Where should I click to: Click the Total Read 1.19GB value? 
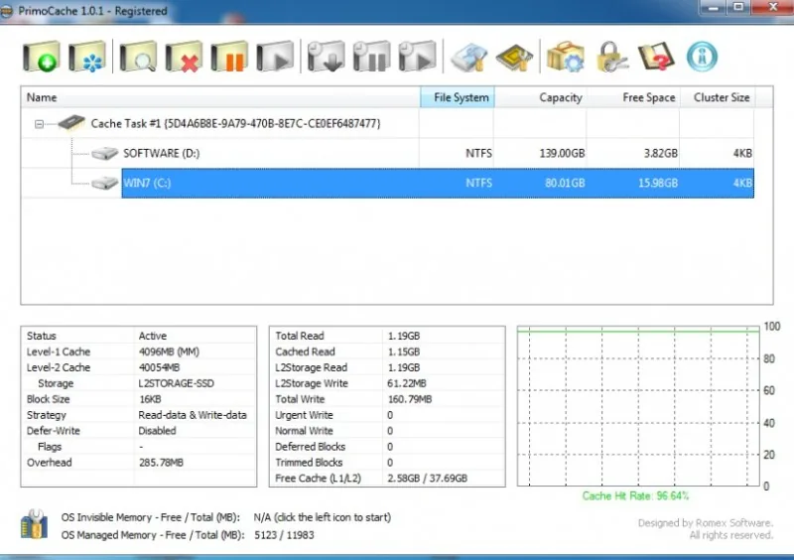[x=404, y=336]
